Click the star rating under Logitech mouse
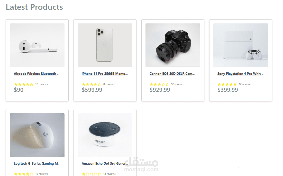The image size is (283, 176). (24, 174)
